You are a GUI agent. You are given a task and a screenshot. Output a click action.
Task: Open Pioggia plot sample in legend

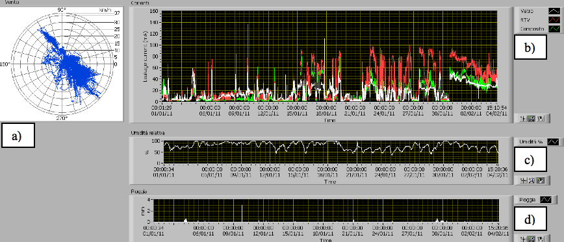[546, 200]
